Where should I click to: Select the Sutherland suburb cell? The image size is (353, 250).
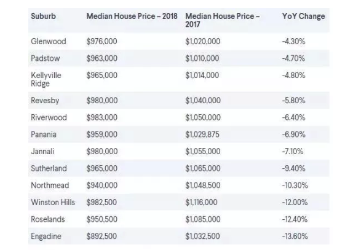[49, 168]
